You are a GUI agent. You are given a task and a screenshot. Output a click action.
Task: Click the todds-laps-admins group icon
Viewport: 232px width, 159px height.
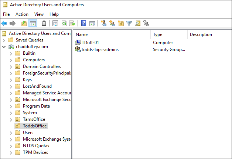click(x=78, y=49)
